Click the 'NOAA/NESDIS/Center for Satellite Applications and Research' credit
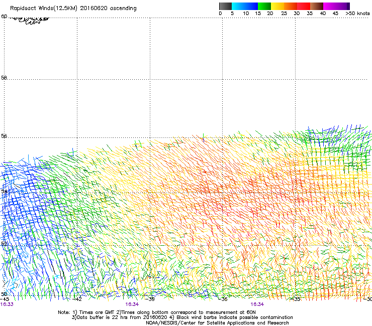Image resolution: width=372 pixels, height=326 pixels. [217, 323]
